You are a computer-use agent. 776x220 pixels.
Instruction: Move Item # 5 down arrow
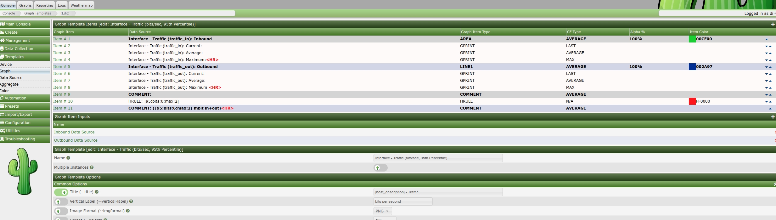pyautogui.click(x=766, y=67)
